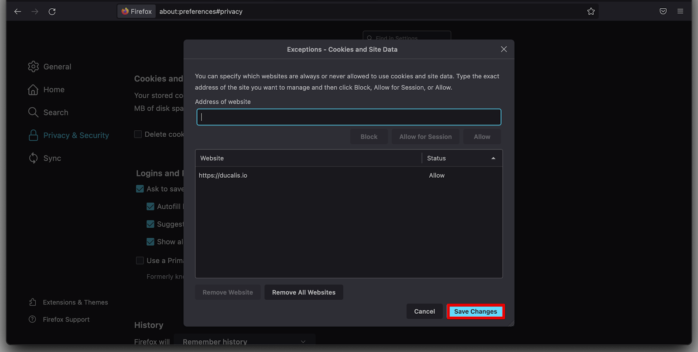
Task: Close the Exceptions dialog with the X
Action: pos(503,49)
